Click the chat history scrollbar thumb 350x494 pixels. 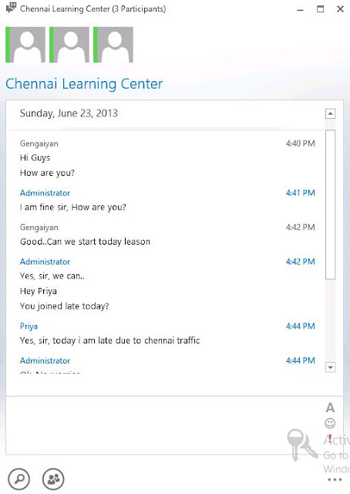330,205
